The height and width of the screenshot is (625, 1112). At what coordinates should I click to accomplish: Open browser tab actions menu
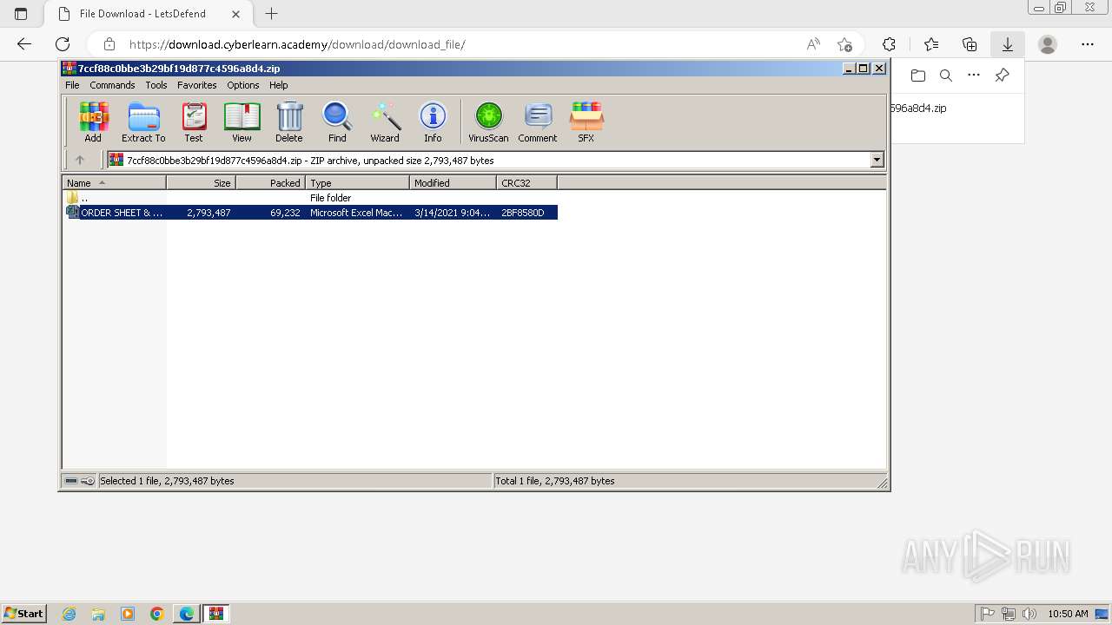coord(21,14)
